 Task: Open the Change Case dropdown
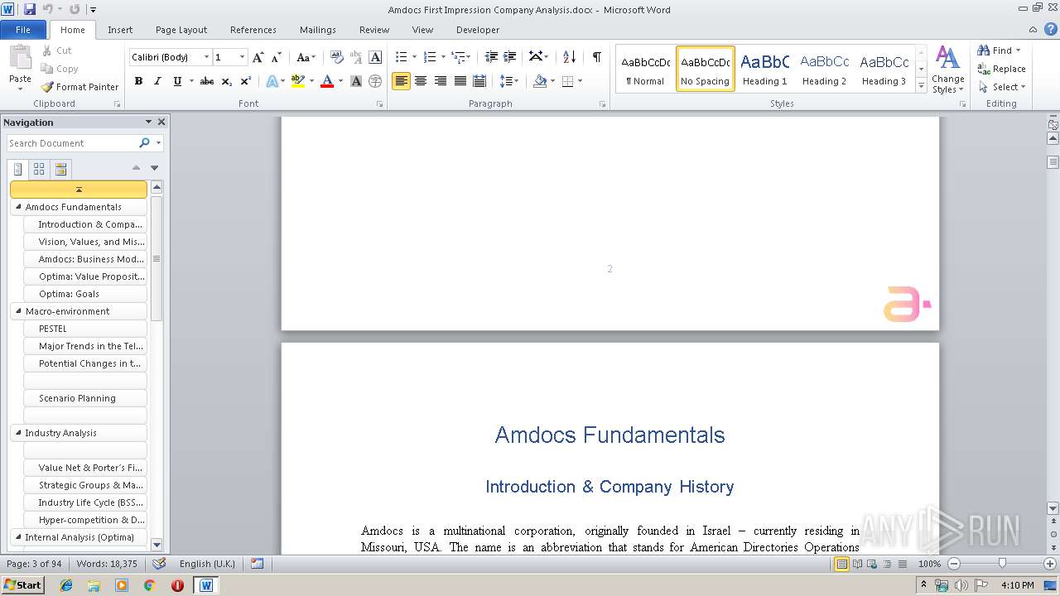(x=306, y=57)
